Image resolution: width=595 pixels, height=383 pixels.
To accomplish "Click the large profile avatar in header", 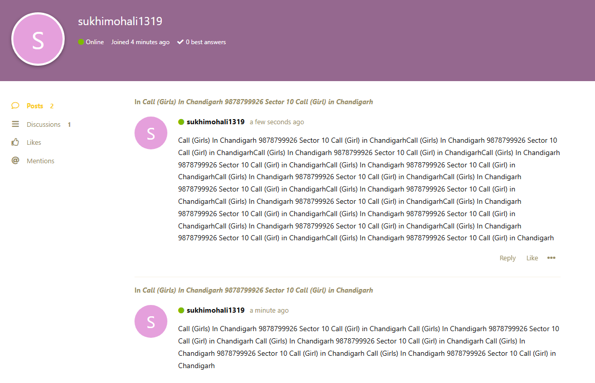I will [38, 40].
